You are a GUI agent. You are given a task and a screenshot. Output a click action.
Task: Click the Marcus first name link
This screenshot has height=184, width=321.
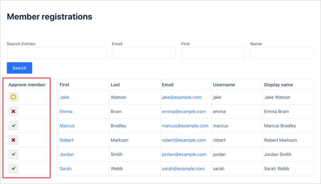[x=67, y=126]
